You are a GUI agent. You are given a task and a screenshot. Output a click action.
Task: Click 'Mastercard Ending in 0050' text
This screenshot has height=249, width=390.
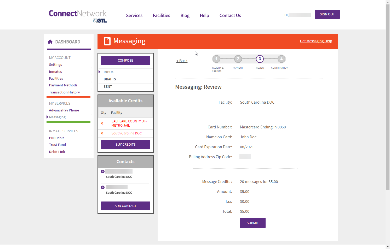pos(263,127)
